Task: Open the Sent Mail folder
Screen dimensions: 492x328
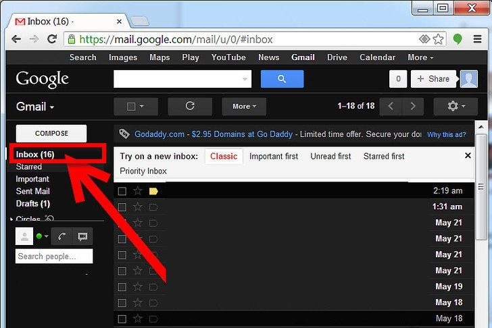Action: (33, 191)
